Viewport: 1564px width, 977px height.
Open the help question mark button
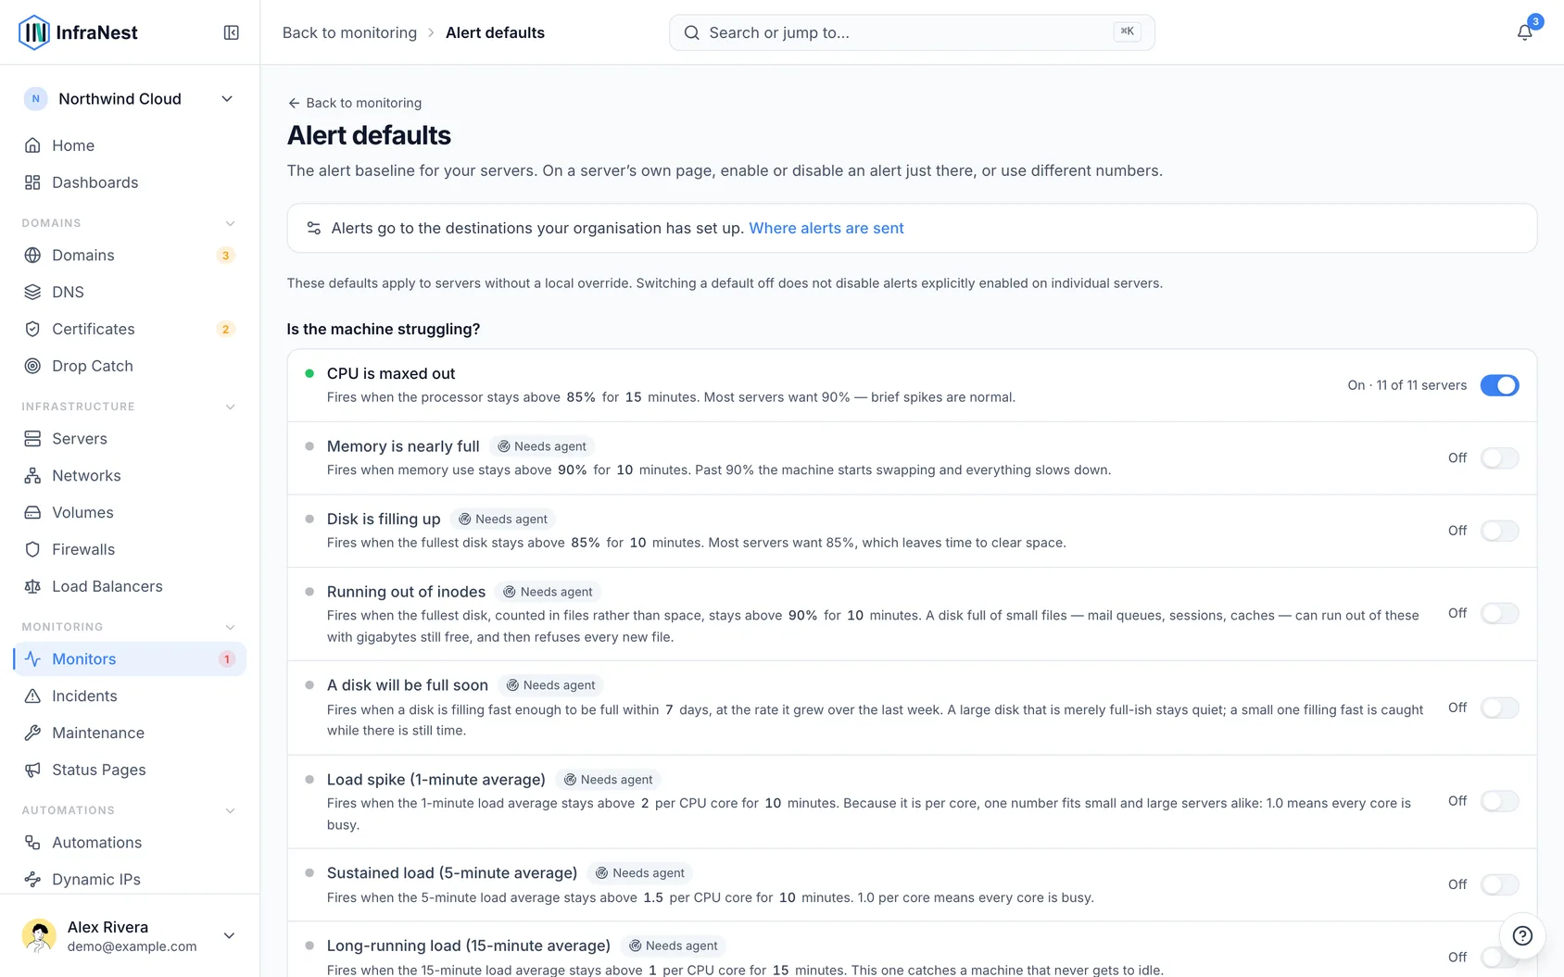(x=1522, y=935)
